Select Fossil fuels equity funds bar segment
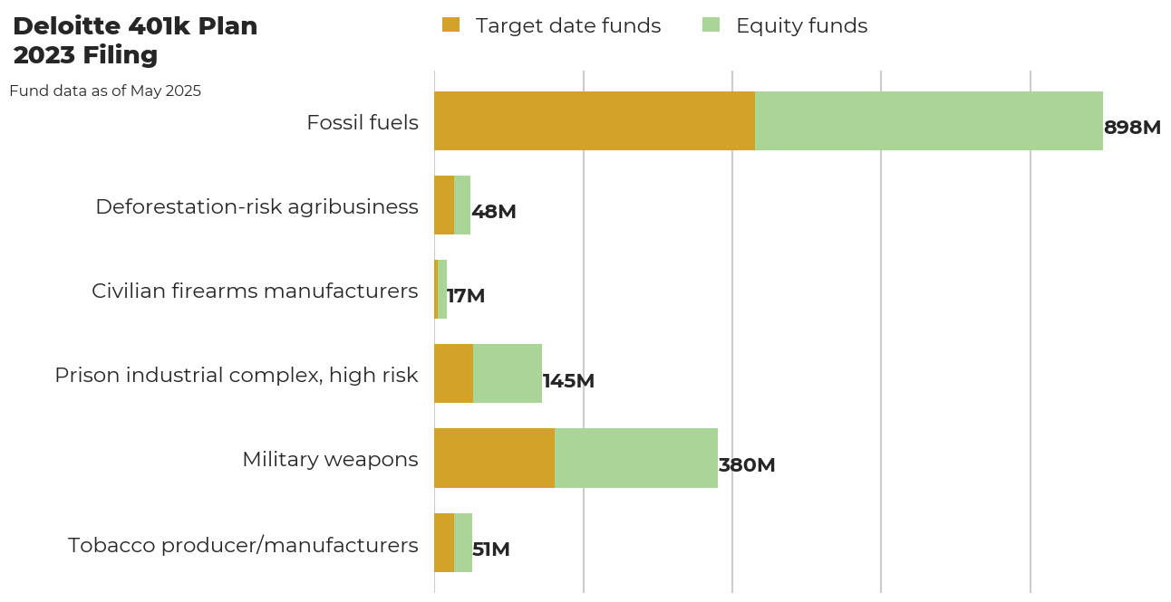Image resolution: width=1171 pixels, height=602 pixels. tap(929, 120)
